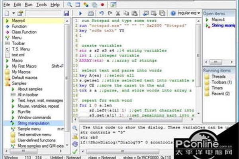Click the multicolored icon beside the record dot
The width and height of the screenshot is (239, 159).
[86, 5]
